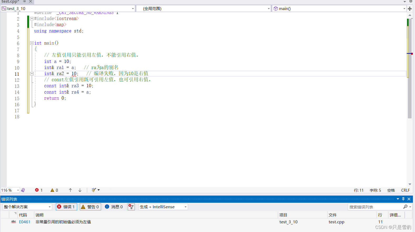415x232 pixels.
Task: Click the red error marker on scrollbar
Action: pyautogui.click(x=412, y=54)
